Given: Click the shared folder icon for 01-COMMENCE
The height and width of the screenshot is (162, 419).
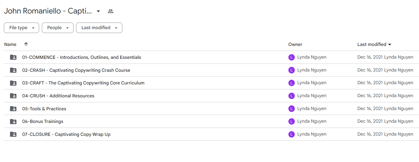Looking at the screenshot, I should coord(13,57).
